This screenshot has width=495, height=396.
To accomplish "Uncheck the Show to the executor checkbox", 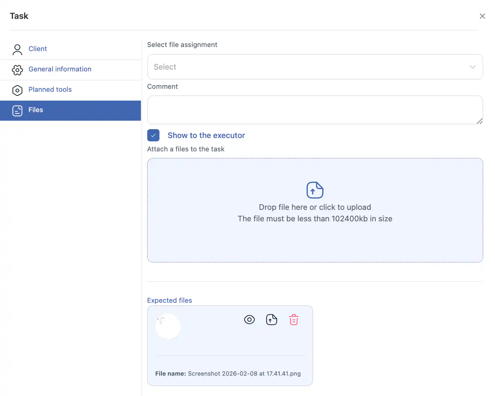I will coord(153,135).
